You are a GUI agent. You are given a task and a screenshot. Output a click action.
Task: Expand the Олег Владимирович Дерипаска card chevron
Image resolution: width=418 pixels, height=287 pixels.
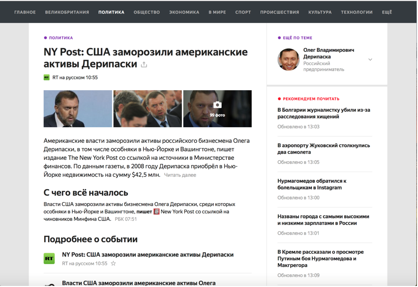[x=370, y=59]
